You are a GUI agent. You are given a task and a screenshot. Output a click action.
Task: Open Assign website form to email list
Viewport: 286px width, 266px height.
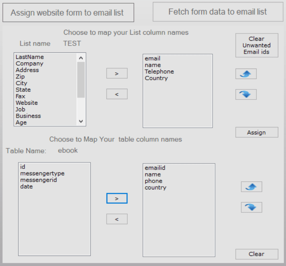pyautogui.click(x=68, y=12)
